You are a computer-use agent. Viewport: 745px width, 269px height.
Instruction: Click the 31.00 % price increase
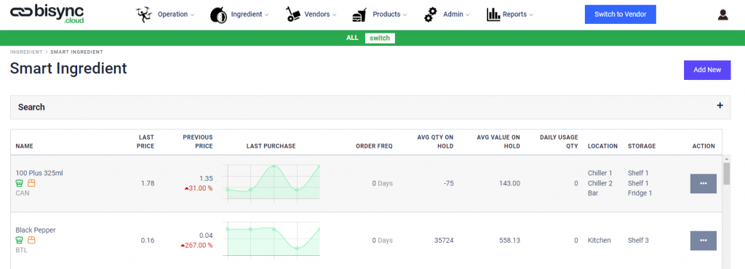(199, 188)
